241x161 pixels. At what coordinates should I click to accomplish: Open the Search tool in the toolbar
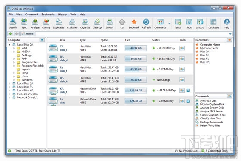[13, 24]
